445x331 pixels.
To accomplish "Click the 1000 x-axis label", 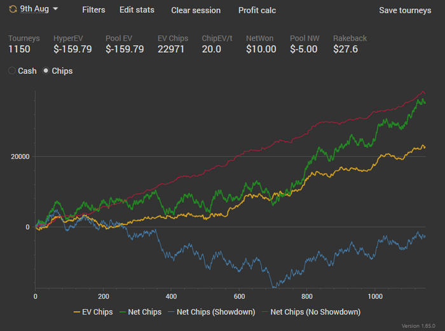I will [x=375, y=297].
